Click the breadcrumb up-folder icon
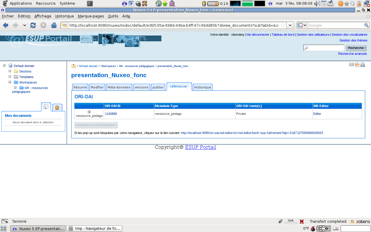 74,66
